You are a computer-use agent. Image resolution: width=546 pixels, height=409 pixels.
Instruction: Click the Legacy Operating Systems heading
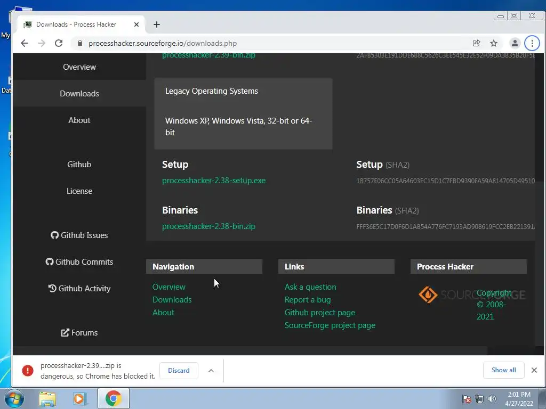212,91
